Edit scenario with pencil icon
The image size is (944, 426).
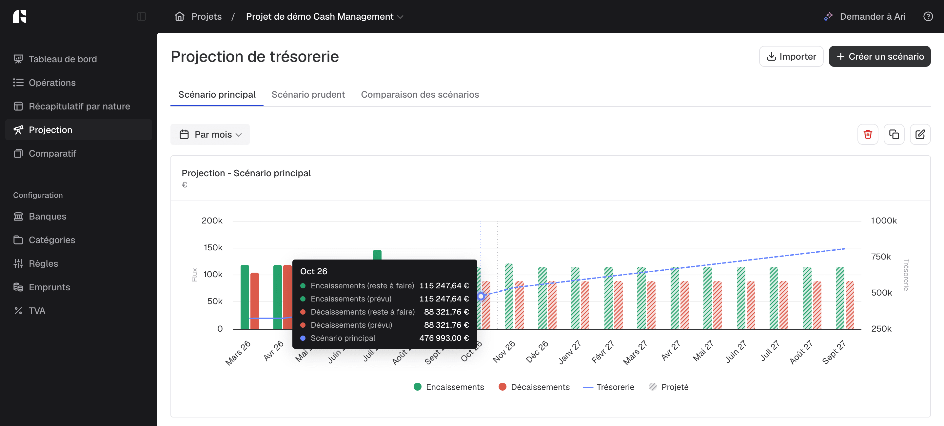point(920,134)
